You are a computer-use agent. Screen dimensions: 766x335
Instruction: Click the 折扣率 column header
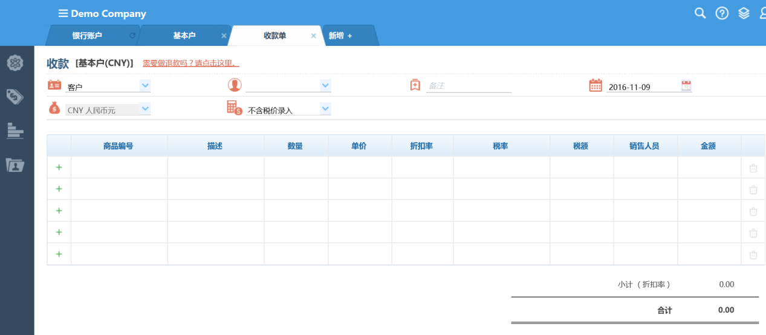pyautogui.click(x=422, y=146)
